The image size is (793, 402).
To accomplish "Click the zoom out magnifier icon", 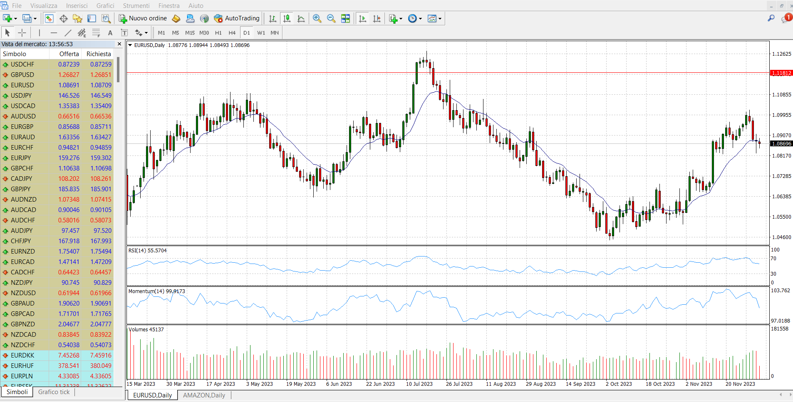I will tap(331, 18).
